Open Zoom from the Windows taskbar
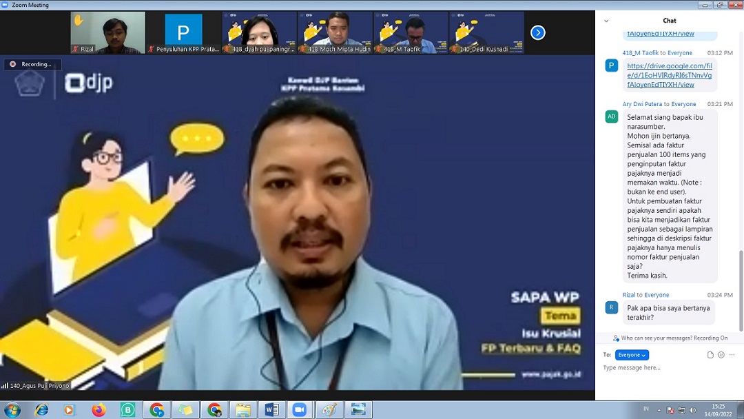 pyautogui.click(x=299, y=410)
